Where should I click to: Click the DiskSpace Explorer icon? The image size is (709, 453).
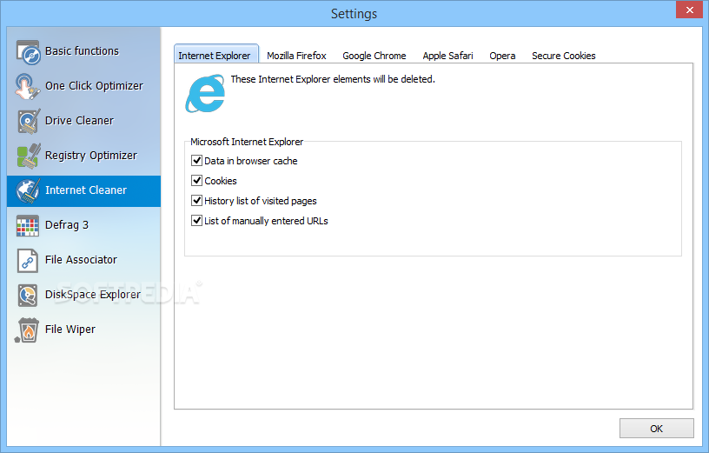28,295
